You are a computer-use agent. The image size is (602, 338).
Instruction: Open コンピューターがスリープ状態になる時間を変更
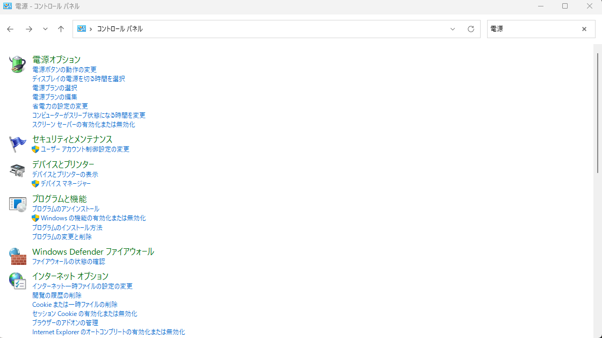pyautogui.click(x=89, y=115)
